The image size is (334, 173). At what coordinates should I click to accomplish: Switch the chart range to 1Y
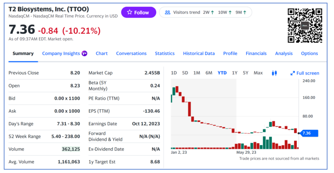click(234, 73)
